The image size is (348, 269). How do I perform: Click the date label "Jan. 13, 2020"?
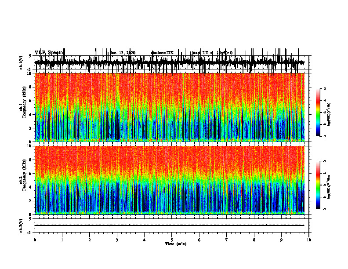point(123,53)
